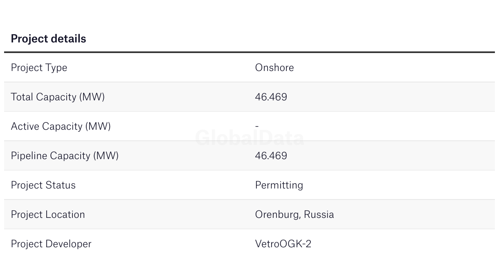
Task: Select the 46.469 Pipeline Capacity value
Action: (x=271, y=155)
